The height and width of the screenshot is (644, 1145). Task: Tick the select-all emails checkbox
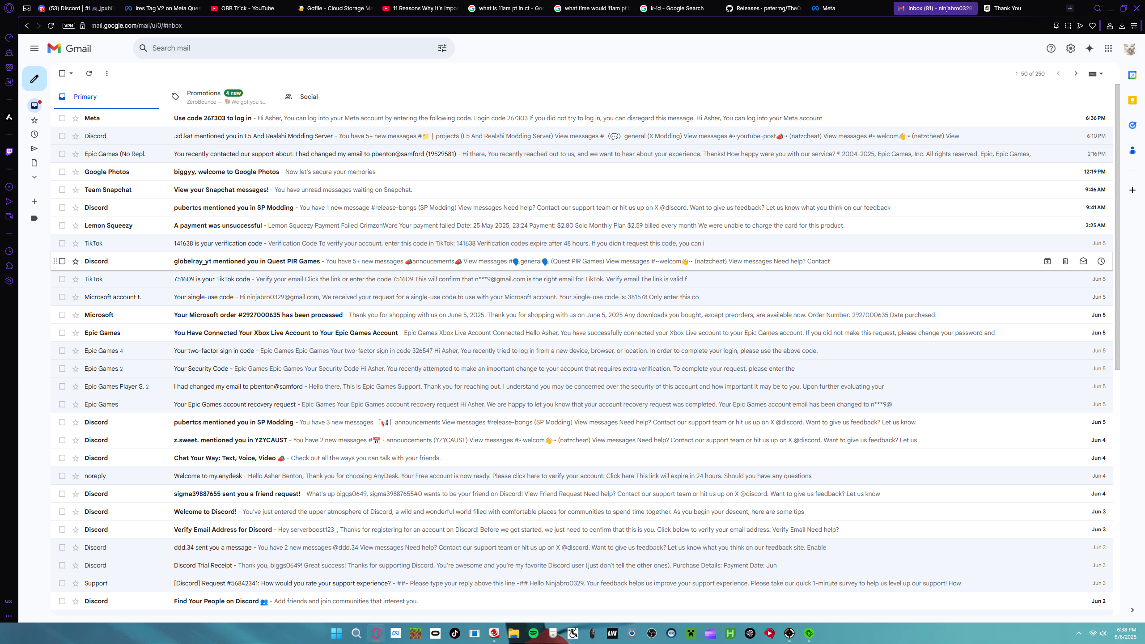pyautogui.click(x=62, y=73)
